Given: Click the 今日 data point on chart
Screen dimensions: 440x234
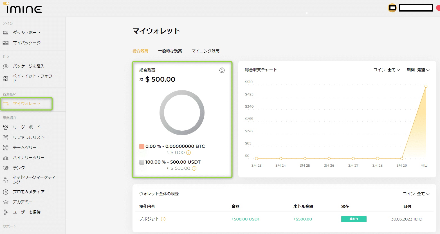Looking at the screenshot, I should point(426,86).
